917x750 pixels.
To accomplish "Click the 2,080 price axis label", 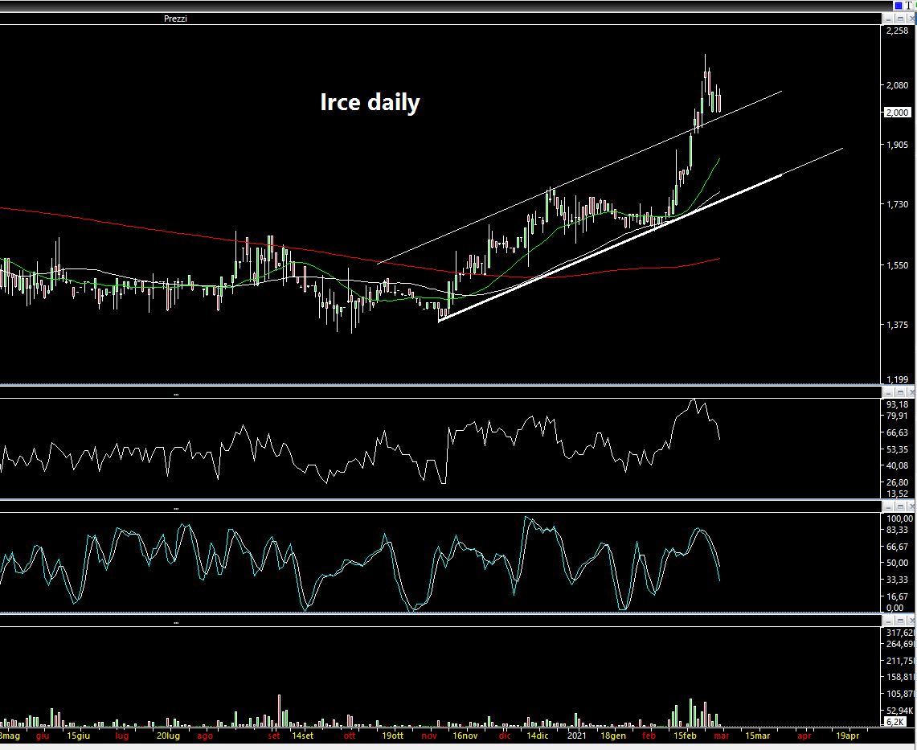I will [897, 85].
